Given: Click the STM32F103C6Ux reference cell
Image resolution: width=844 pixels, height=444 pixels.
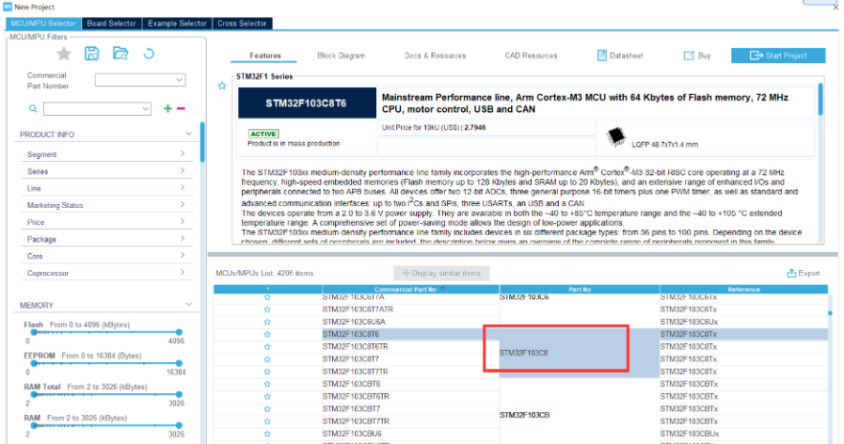Looking at the screenshot, I should pyautogui.click(x=744, y=322).
